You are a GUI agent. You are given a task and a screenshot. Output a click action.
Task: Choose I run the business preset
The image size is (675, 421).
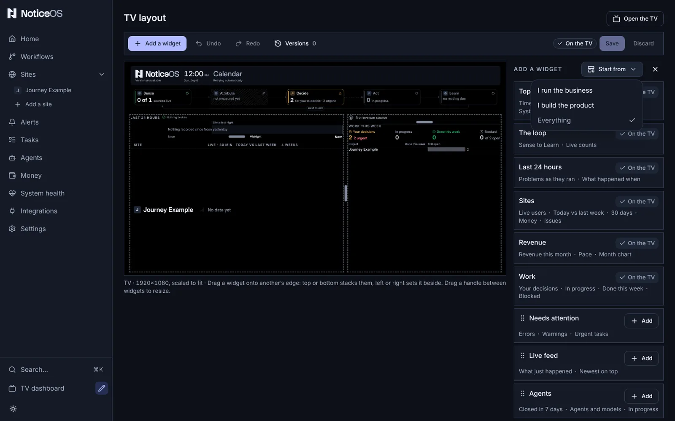586,91
